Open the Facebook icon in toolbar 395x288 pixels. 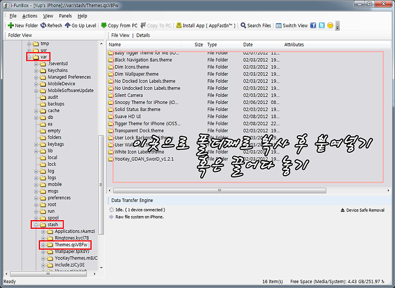click(313, 25)
